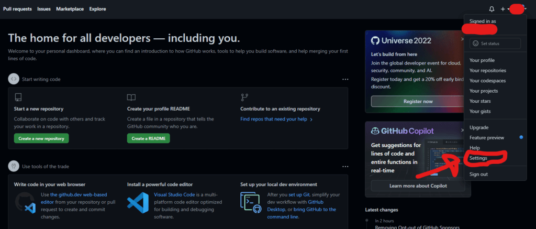
Task: Click the local dev environment terminal icon
Action: pyautogui.click(x=251, y=203)
